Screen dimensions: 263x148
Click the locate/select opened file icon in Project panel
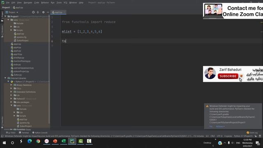tap(33, 12)
